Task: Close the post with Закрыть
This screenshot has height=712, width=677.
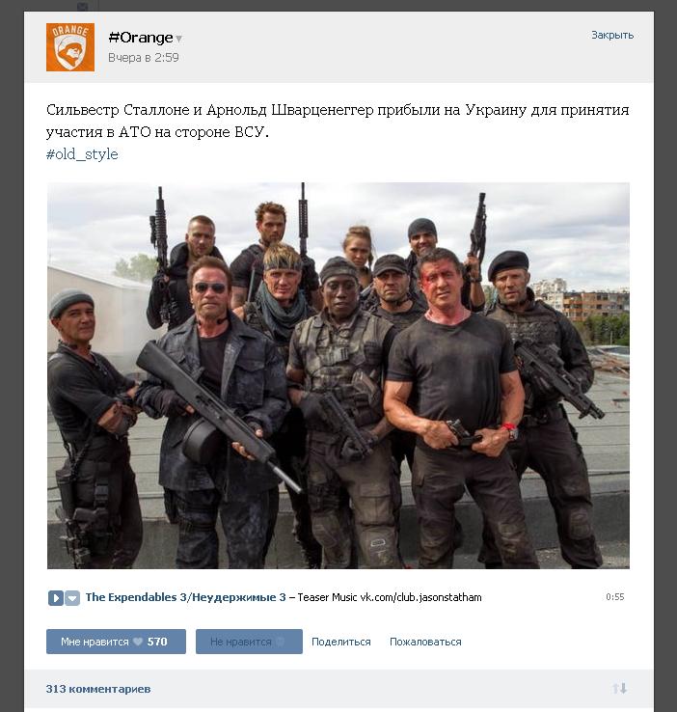Action: (x=612, y=35)
